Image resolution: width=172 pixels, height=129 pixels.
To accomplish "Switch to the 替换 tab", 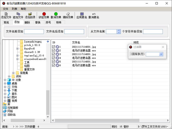I will pyautogui.click(x=38, y=22).
